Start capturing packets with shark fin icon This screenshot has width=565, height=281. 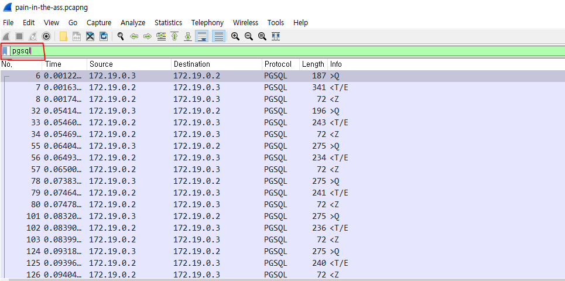click(x=6, y=36)
